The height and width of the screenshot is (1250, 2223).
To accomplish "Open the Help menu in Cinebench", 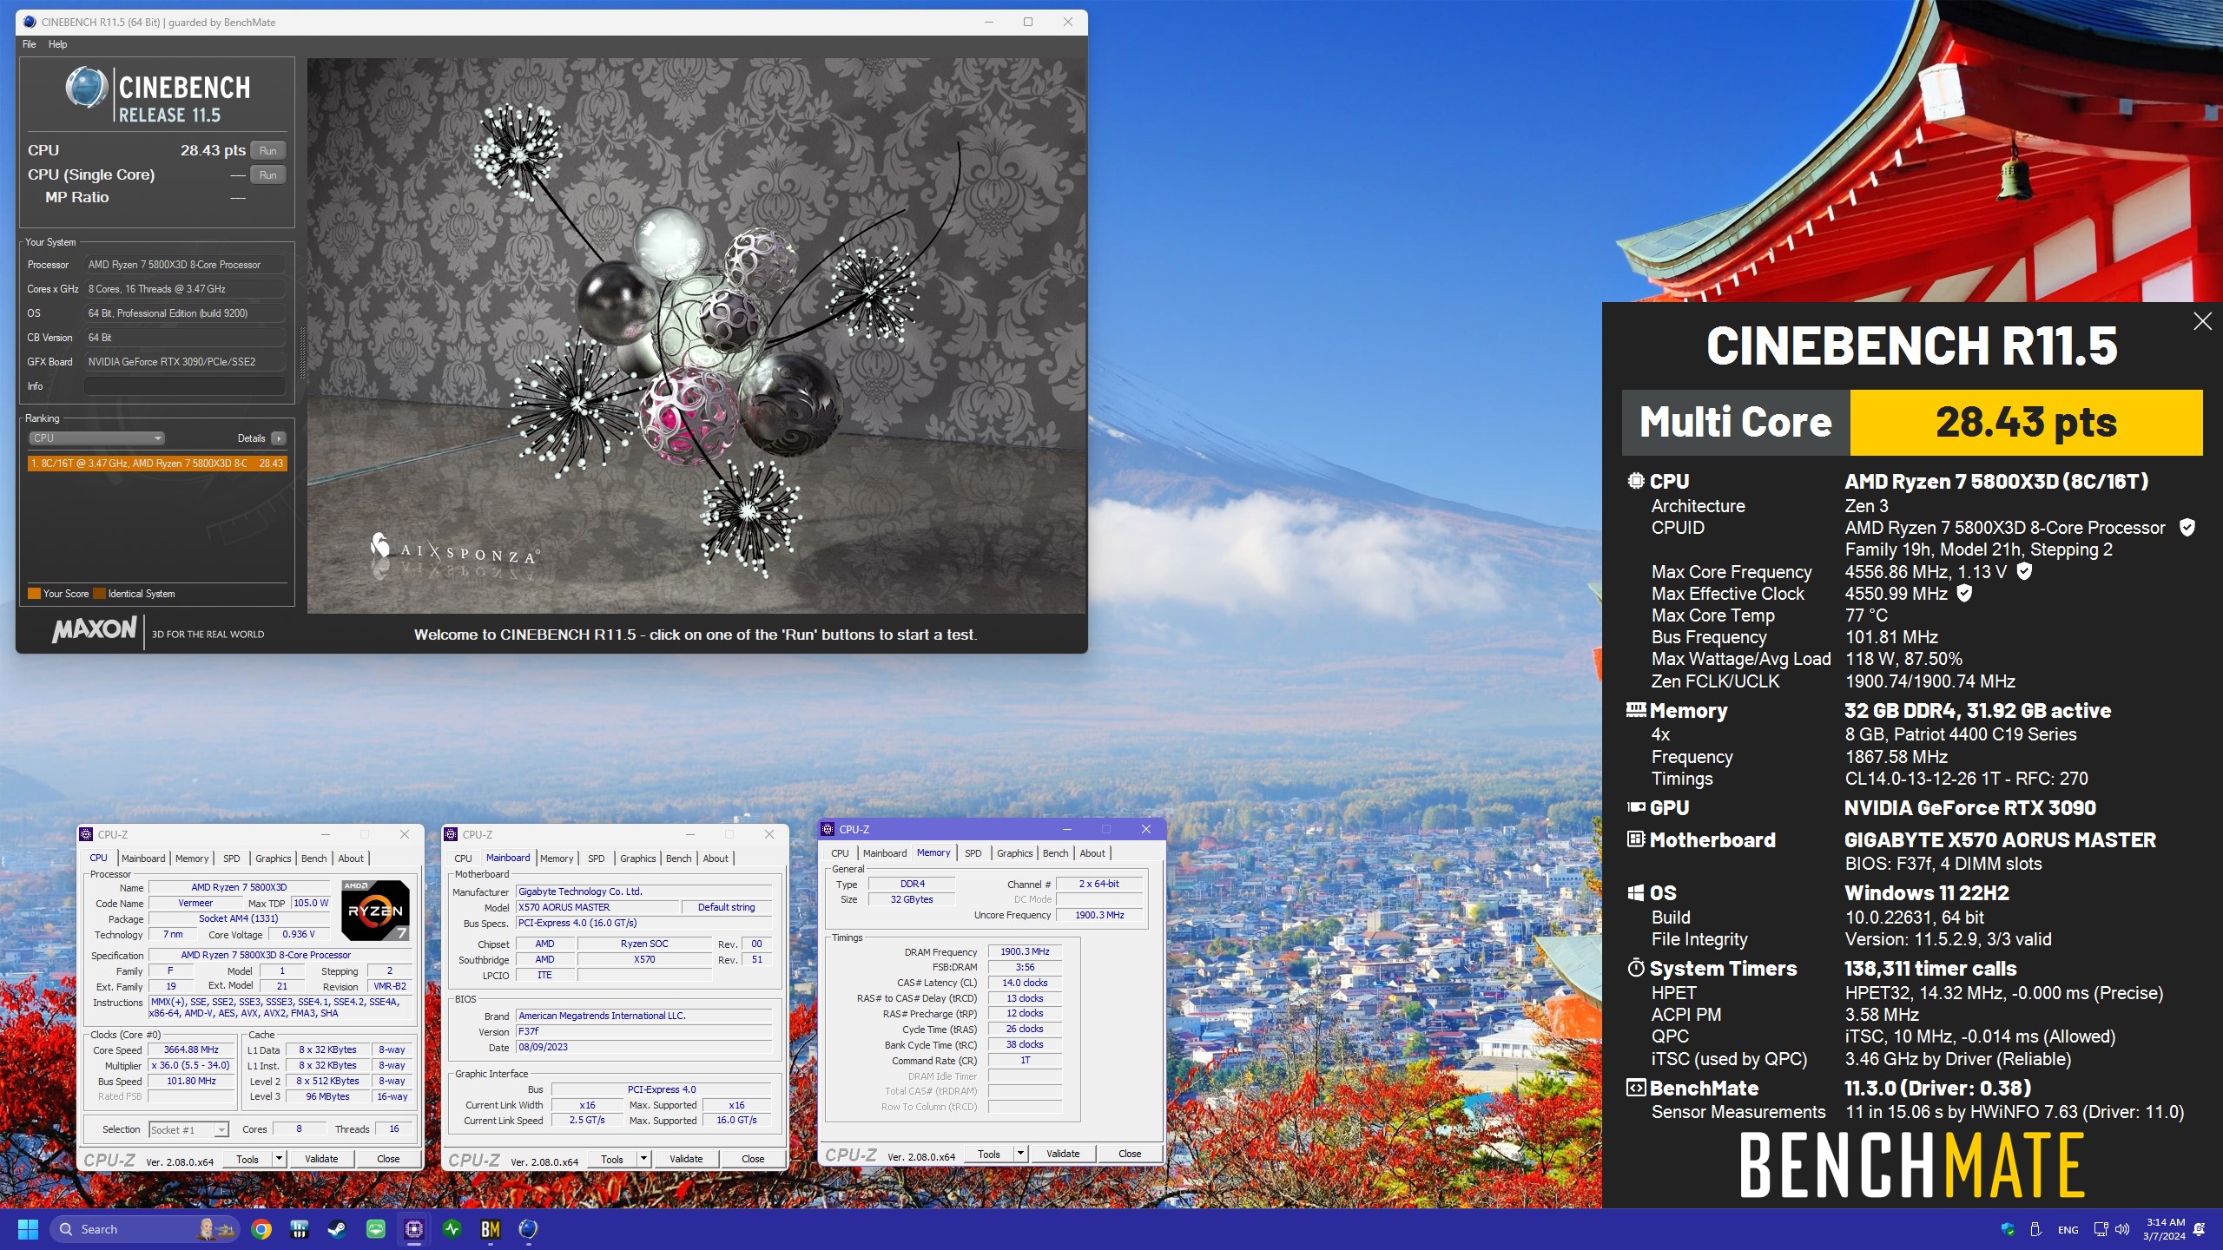I will (57, 44).
